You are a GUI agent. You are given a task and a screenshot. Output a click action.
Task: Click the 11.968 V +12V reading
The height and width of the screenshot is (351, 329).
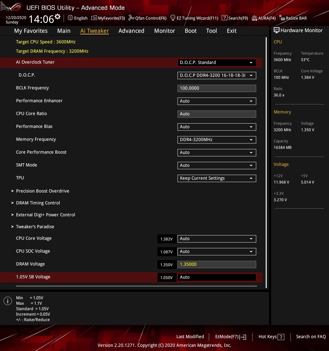(x=281, y=182)
